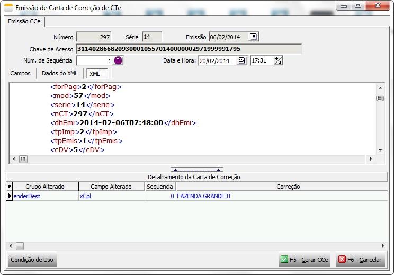Close the Emissão de Carta window
394x275 pixels.
click(x=378, y=5)
